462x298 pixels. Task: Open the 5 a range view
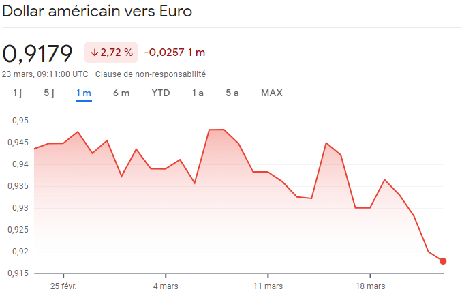coord(232,93)
